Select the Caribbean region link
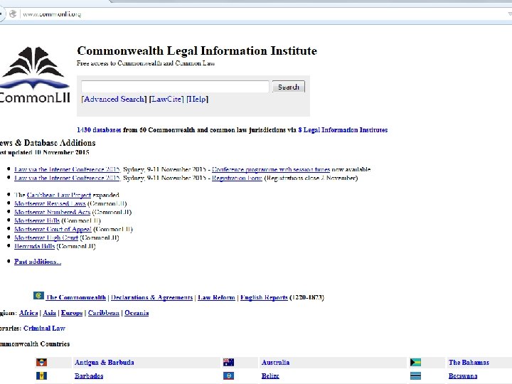Image resolution: width=512 pixels, height=384 pixels. [104, 312]
